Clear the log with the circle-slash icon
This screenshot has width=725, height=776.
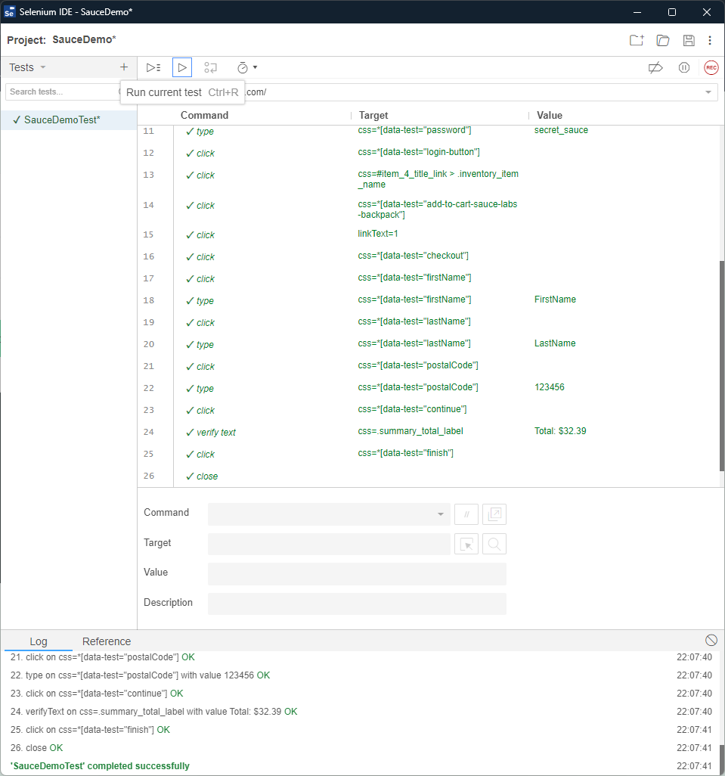click(x=711, y=640)
